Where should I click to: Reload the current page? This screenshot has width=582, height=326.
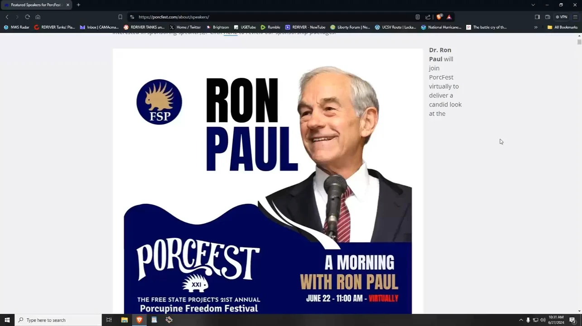27,17
